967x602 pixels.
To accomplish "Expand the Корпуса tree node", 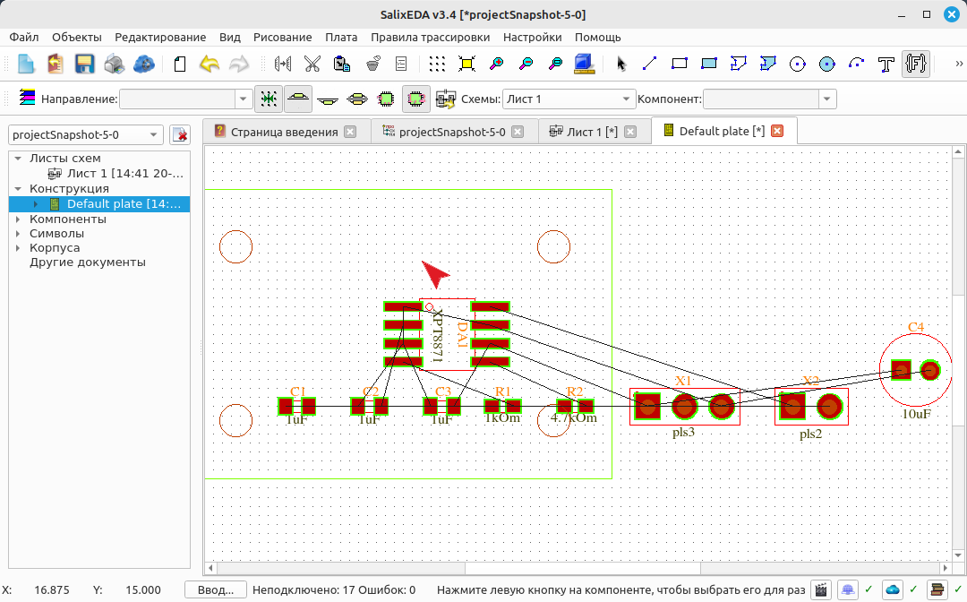I will (18, 248).
